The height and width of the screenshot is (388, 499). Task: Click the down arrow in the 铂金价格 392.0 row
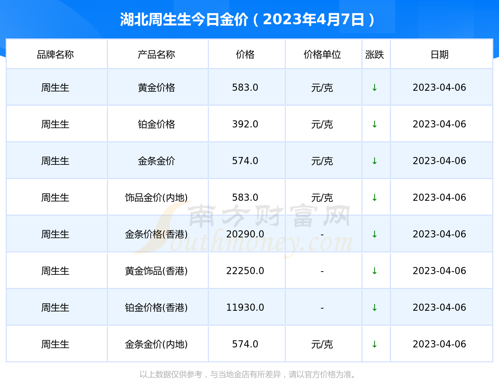[x=375, y=124]
